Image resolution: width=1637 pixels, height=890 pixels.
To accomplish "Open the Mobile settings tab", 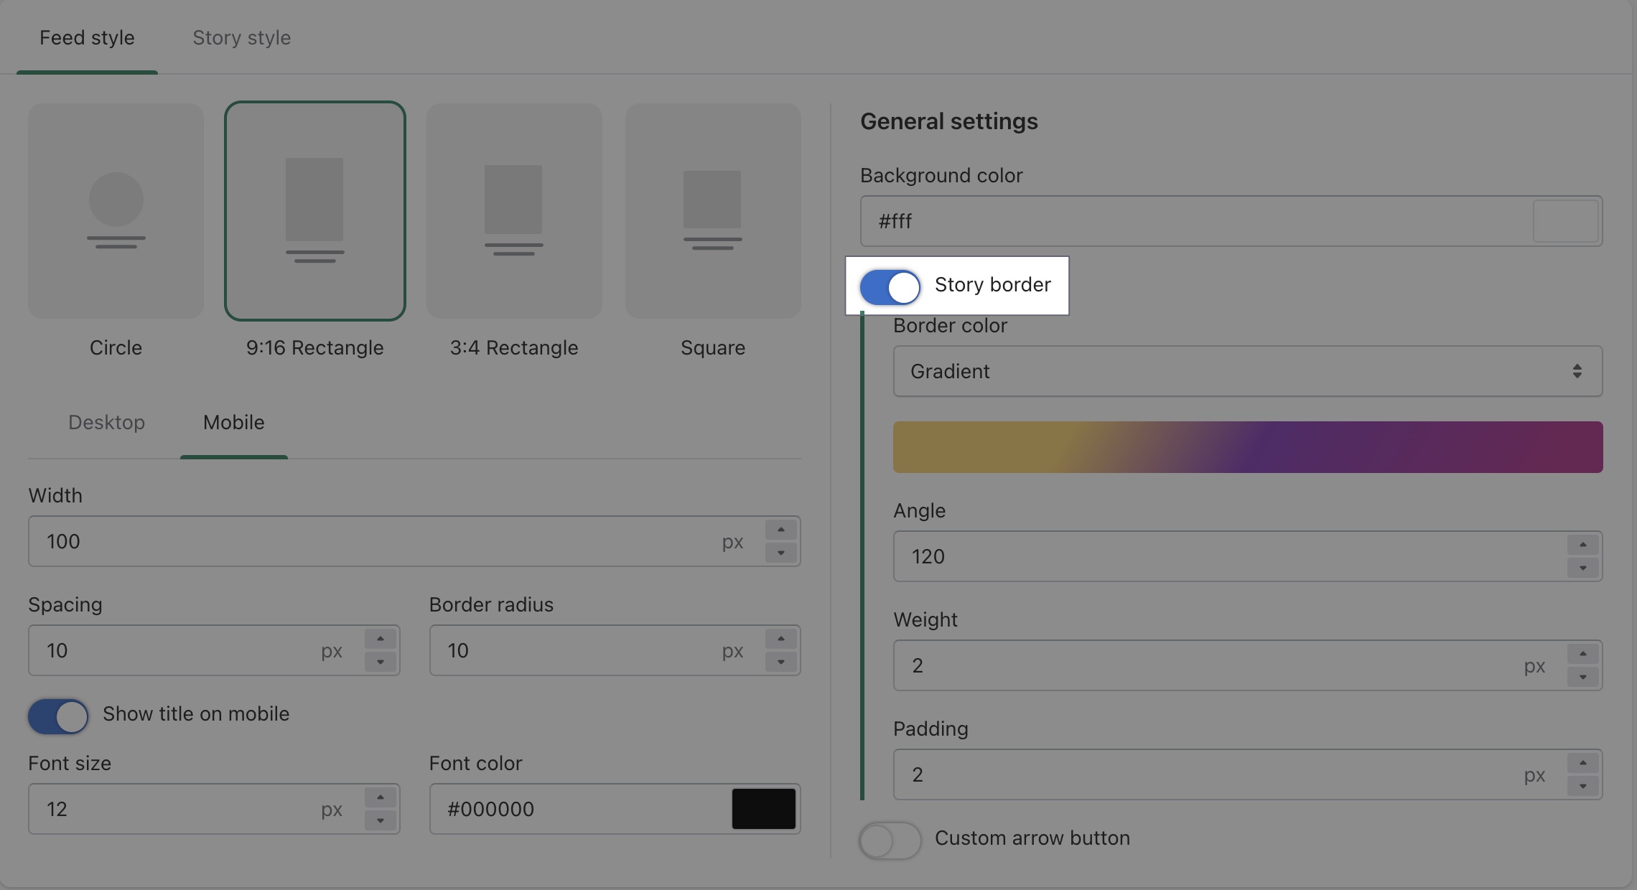I will tap(233, 422).
